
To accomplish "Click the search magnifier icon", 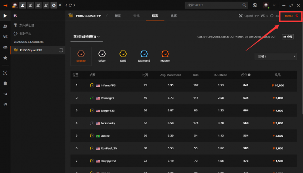I will [244, 5].
